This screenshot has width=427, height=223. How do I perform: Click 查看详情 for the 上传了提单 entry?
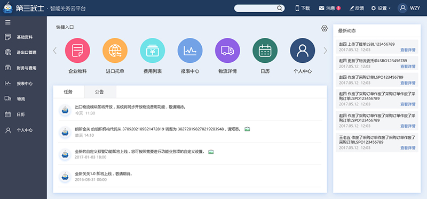click(x=408, y=50)
